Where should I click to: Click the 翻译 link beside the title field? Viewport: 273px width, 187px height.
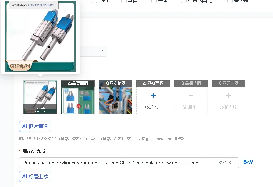coord(248,162)
